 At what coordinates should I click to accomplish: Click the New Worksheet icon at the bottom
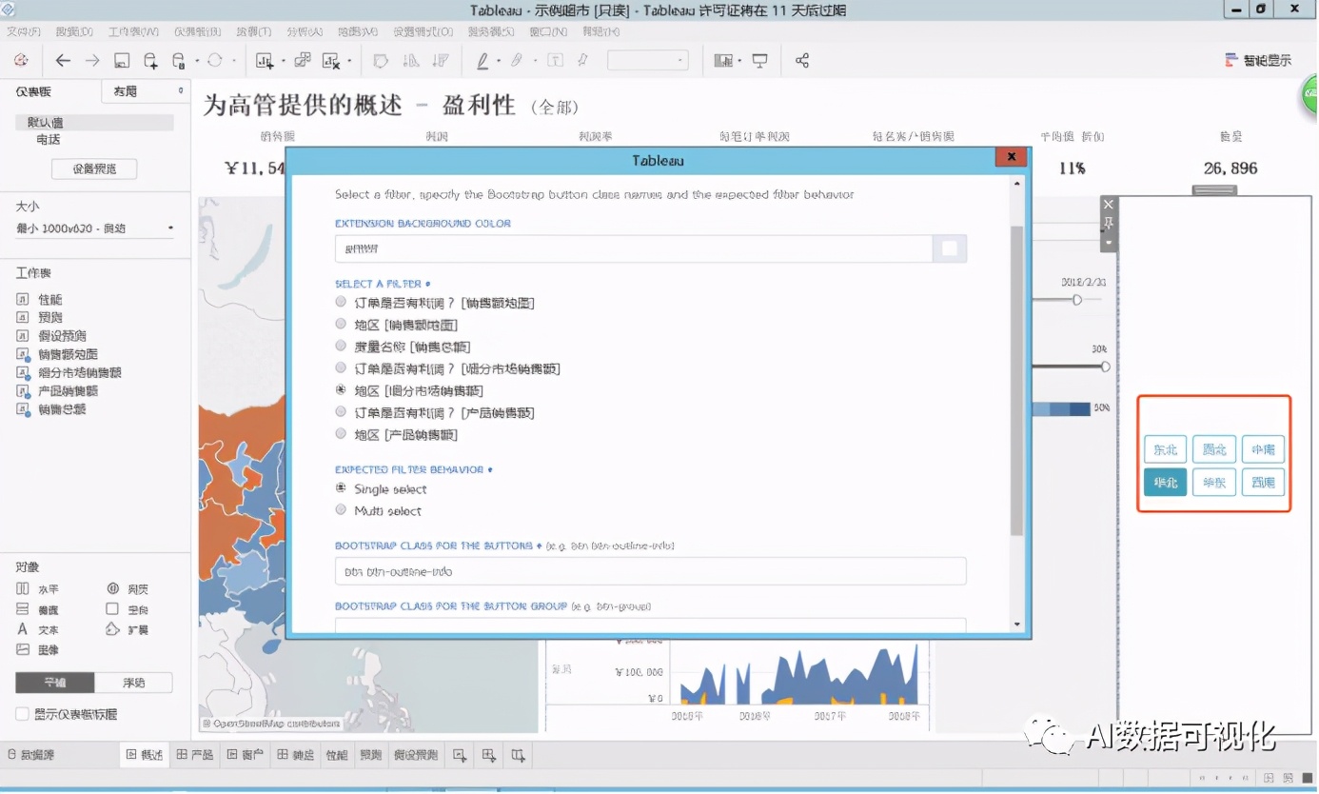coord(461,754)
